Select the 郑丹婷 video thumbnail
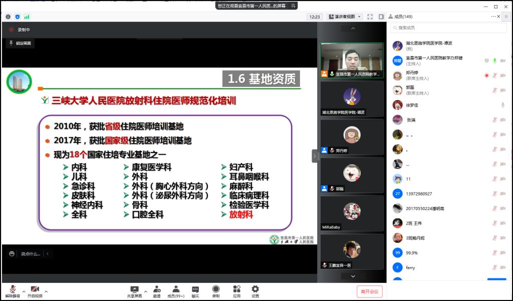The width and height of the screenshot is (513, 301). tap(352, 136)
